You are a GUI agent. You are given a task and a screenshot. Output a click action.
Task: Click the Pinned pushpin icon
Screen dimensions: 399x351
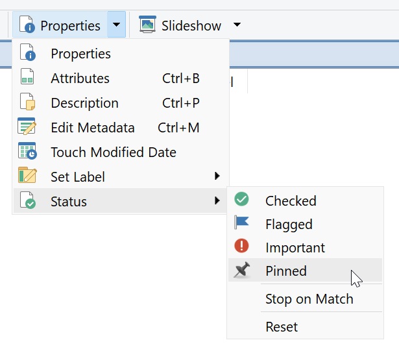242,270
